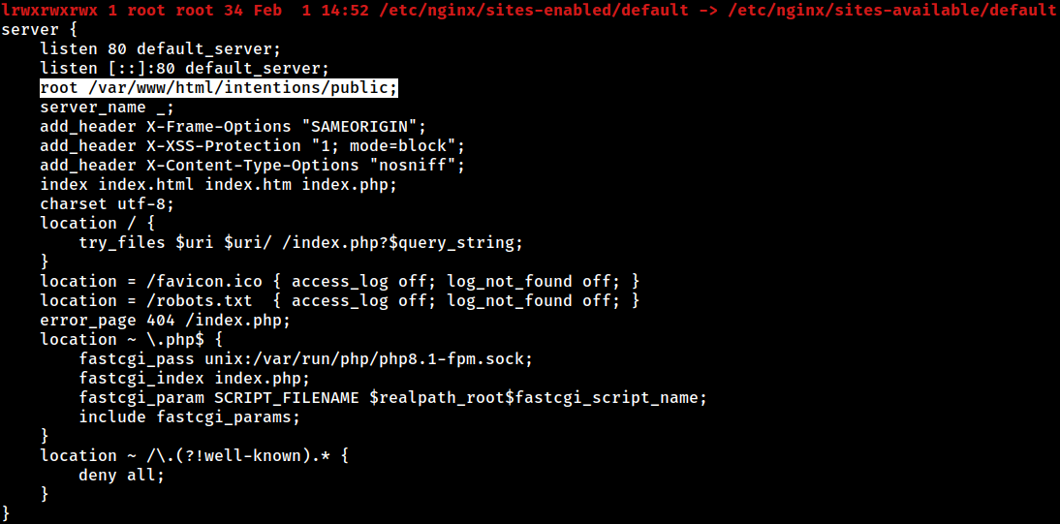Click the 'include fastcgi_params;' line
The height and width of the screenshot is (524, 1060).
point(189,416)
